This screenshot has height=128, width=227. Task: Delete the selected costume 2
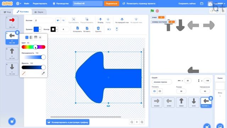[x=17, y=32]
